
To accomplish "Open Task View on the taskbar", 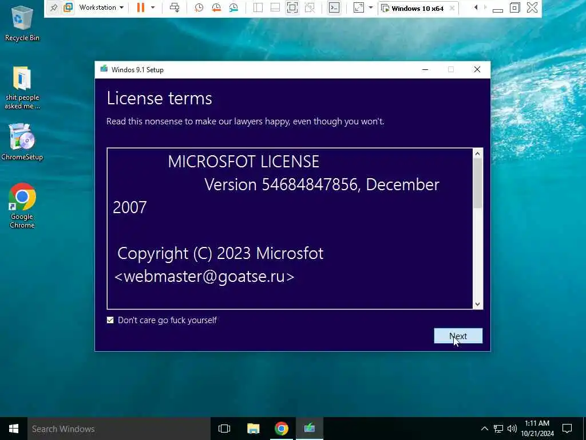I will click(x=224, y=429).
